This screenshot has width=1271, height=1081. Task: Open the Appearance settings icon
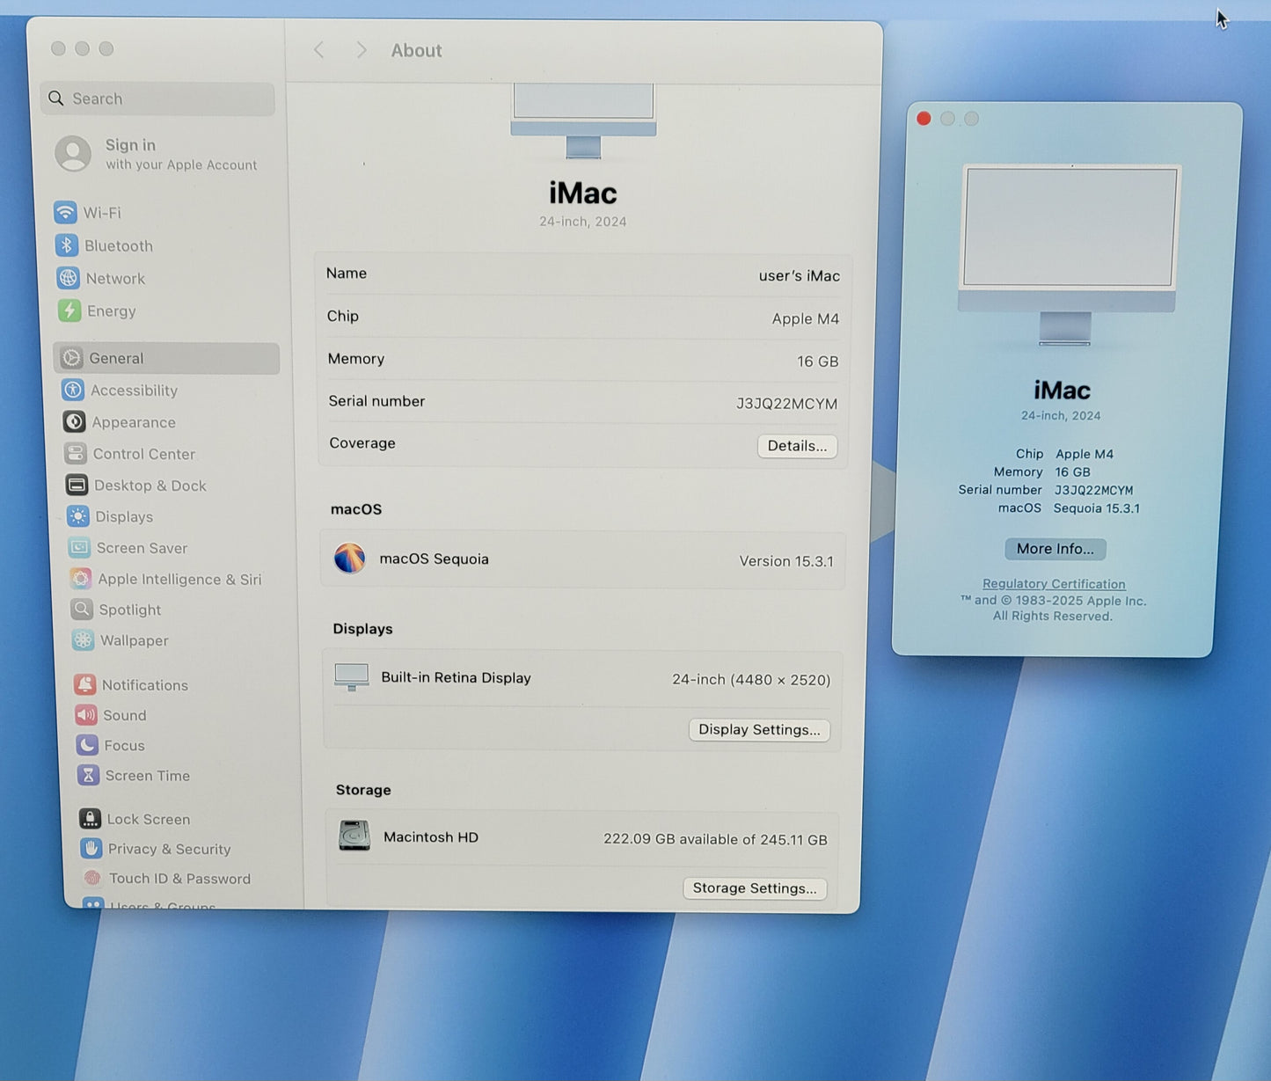pos(75,421)
